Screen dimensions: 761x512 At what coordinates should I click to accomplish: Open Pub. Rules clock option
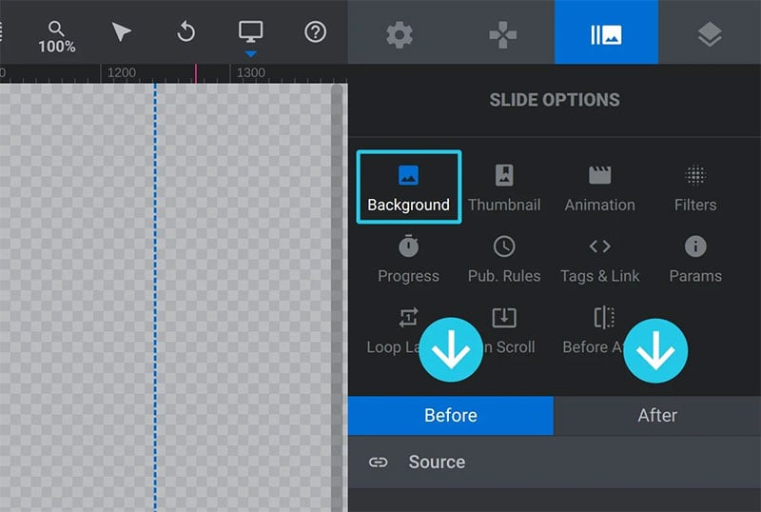pyautogui.click(x=504, y=259)
